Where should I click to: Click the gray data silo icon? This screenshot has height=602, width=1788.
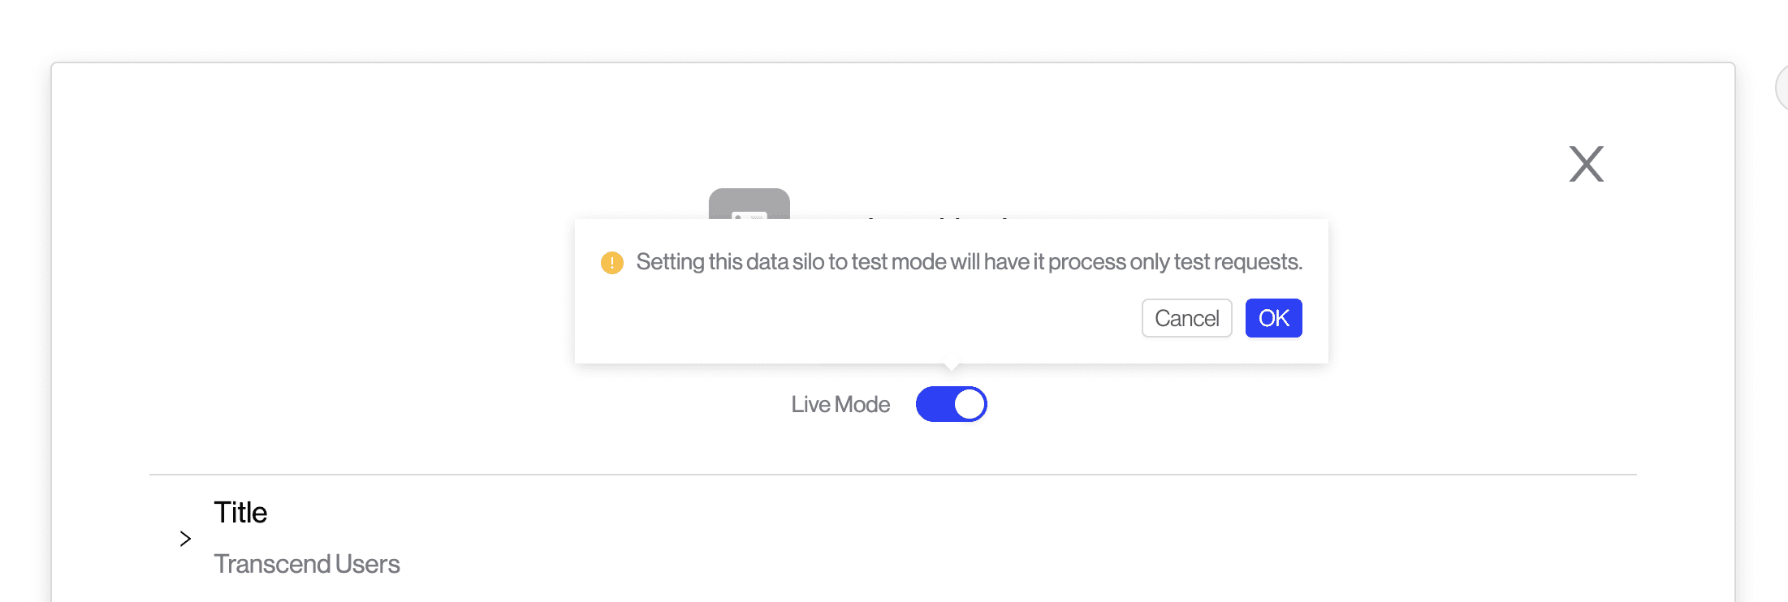(x=749, y=204)
